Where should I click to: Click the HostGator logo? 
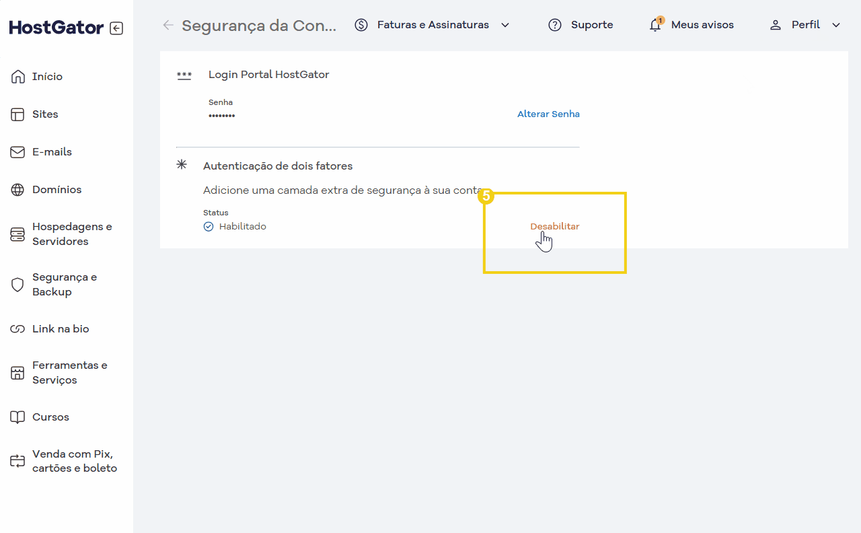(57, 28)
